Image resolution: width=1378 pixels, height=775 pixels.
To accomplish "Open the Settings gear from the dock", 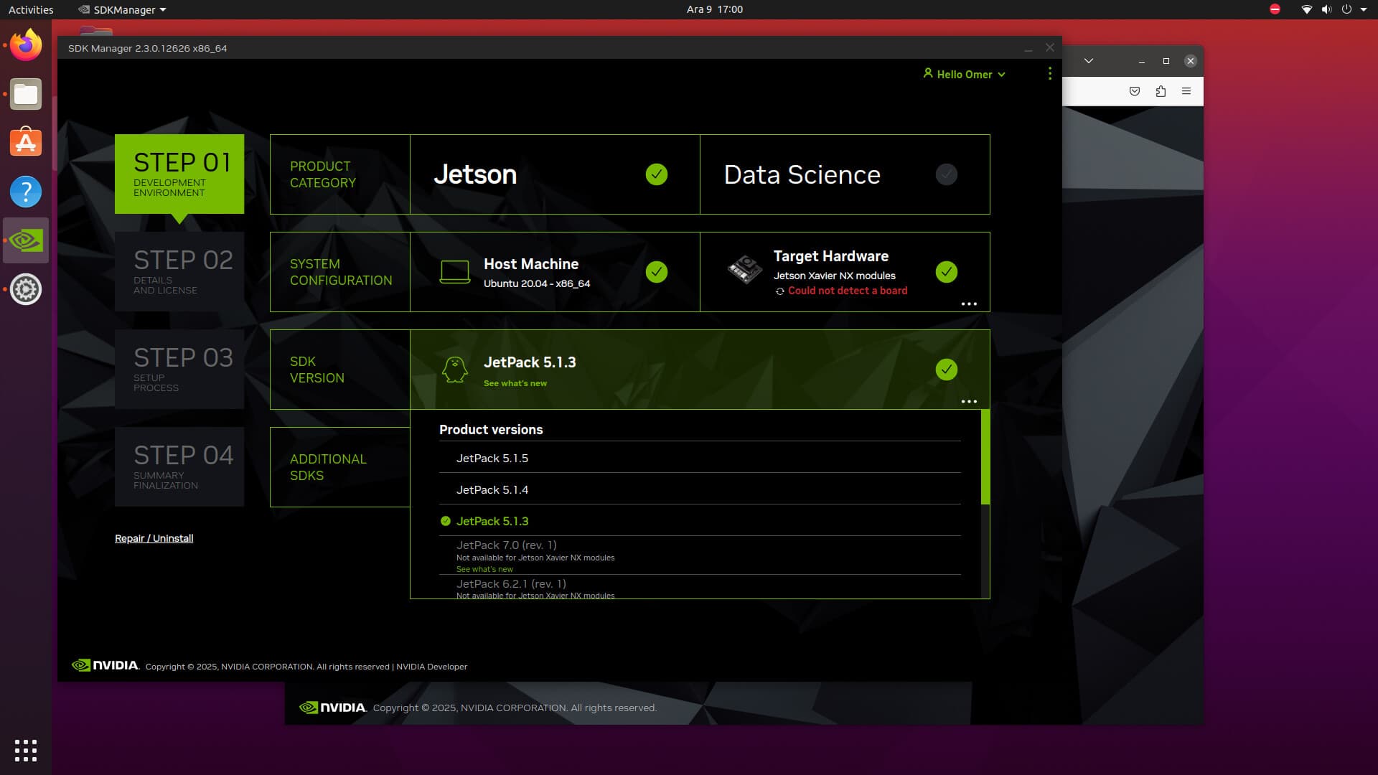I will [x=26, y=289].
